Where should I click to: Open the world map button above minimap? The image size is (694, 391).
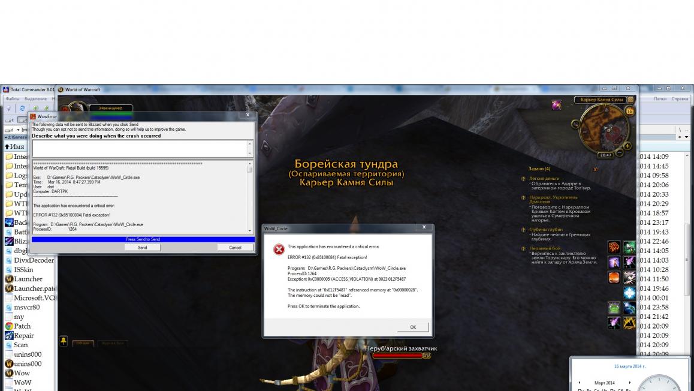[630, 100]
